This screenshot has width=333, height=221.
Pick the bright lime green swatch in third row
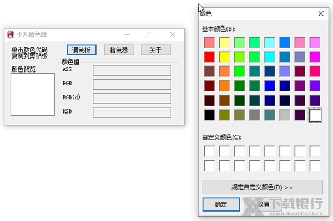[x=240, y=71]
